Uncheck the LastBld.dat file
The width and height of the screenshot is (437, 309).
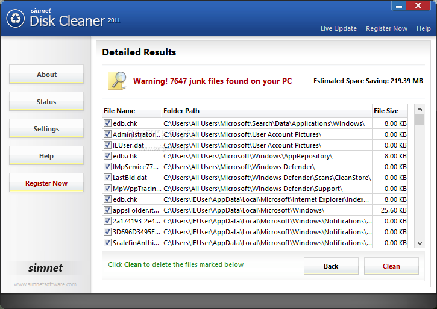107,178
